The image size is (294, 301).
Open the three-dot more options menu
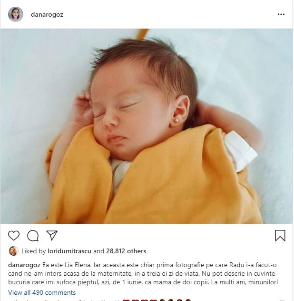point(281,14)
